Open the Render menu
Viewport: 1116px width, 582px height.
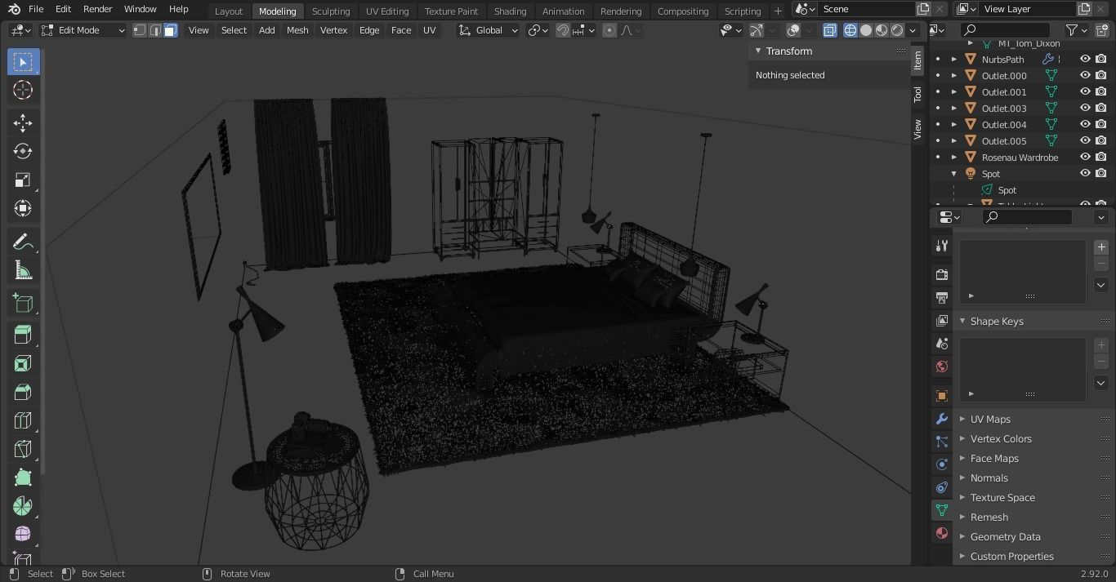97,9
